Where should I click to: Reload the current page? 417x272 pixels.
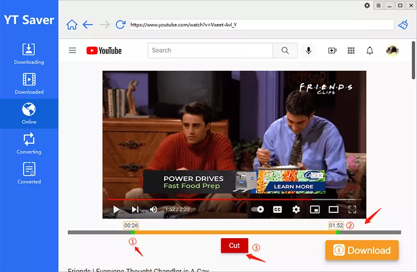120,24
